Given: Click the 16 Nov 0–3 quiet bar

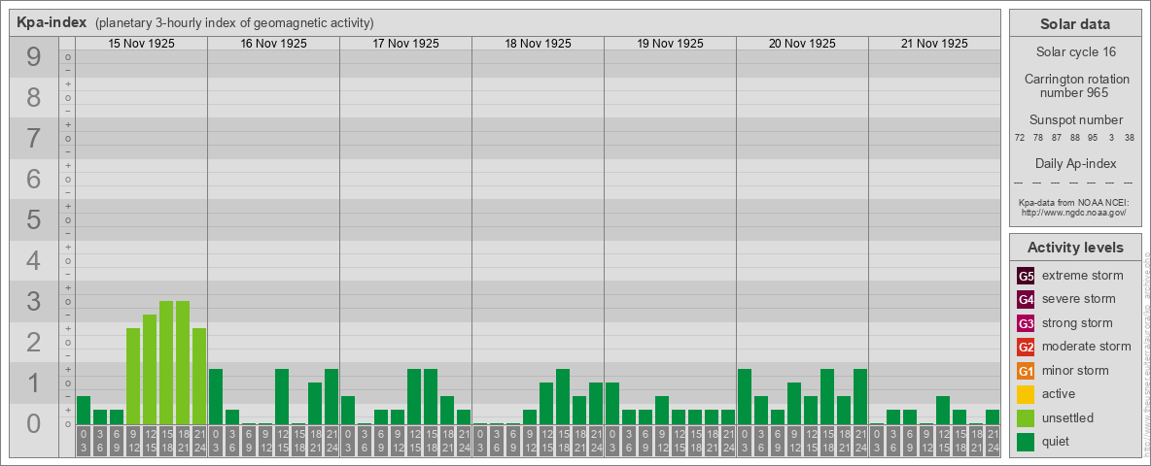Looking at the screenshot, I should (216, 396).
